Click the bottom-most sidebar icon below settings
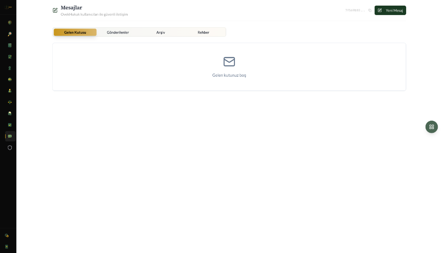Viewport: 442px width, 253px height. point(7,247)
